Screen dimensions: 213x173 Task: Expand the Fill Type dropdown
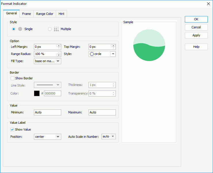tap(58, 61)
